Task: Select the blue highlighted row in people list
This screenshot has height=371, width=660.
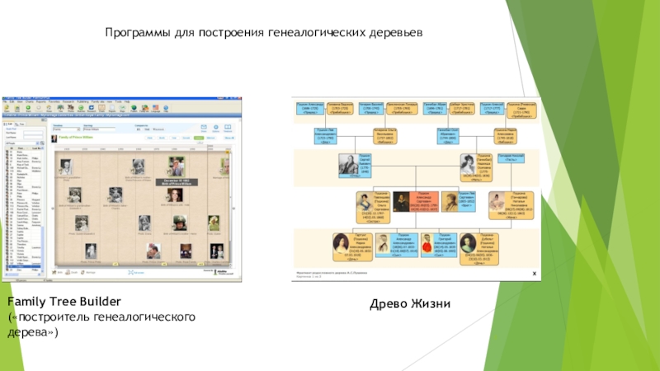Action: tap(23, 266)
